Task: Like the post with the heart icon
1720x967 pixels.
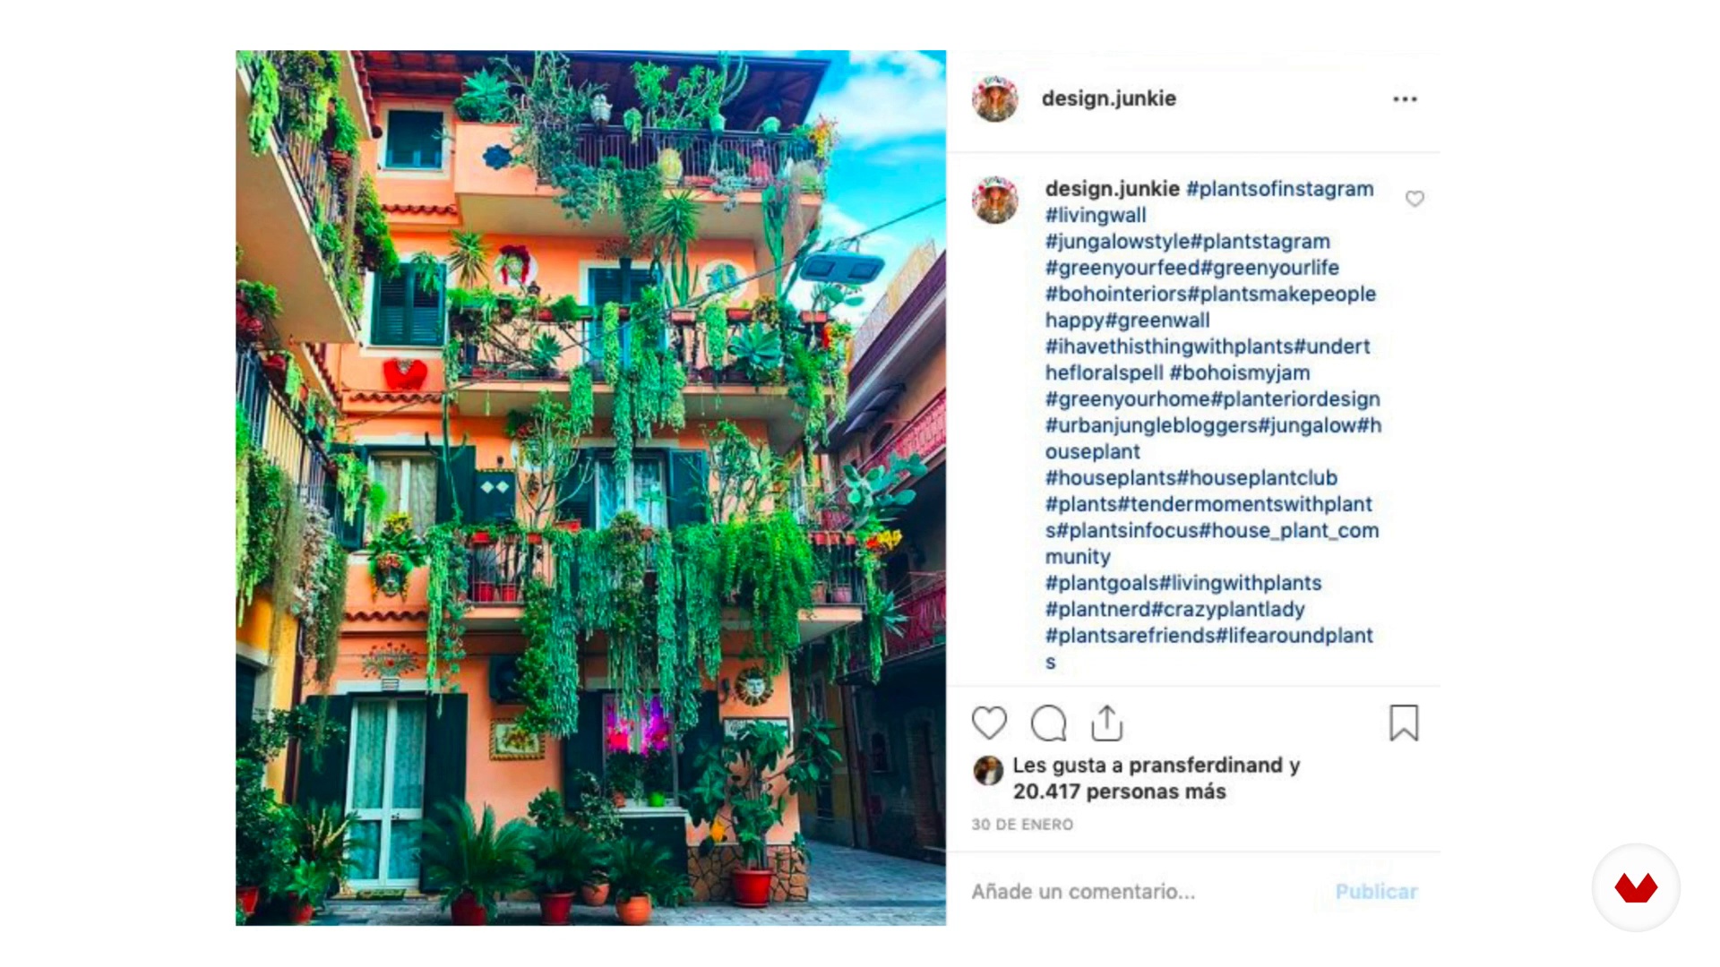Action: tap(989, 723)
